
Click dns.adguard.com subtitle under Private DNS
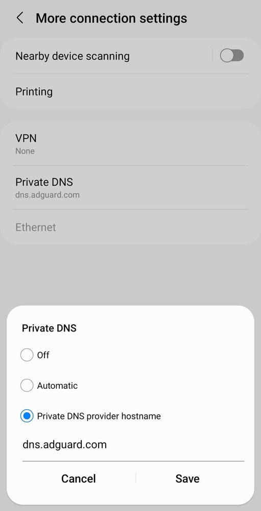[x=48, y=195]
